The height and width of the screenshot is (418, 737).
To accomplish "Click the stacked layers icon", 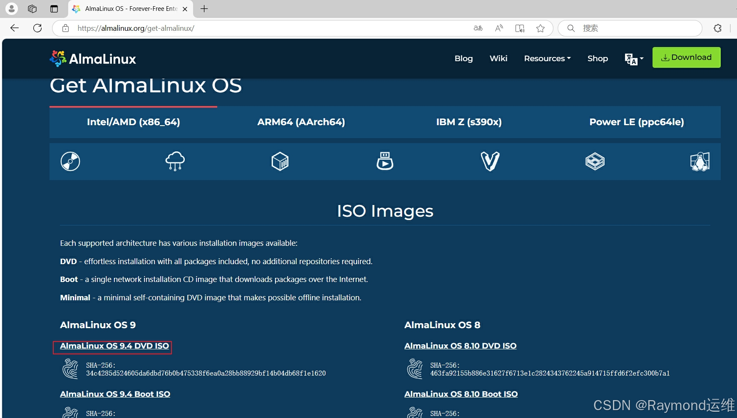I will [x=595, y=161].
